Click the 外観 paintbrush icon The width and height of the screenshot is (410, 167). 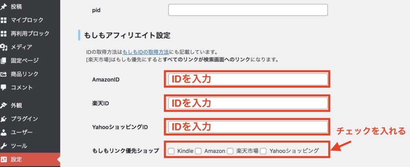[3, 106]
